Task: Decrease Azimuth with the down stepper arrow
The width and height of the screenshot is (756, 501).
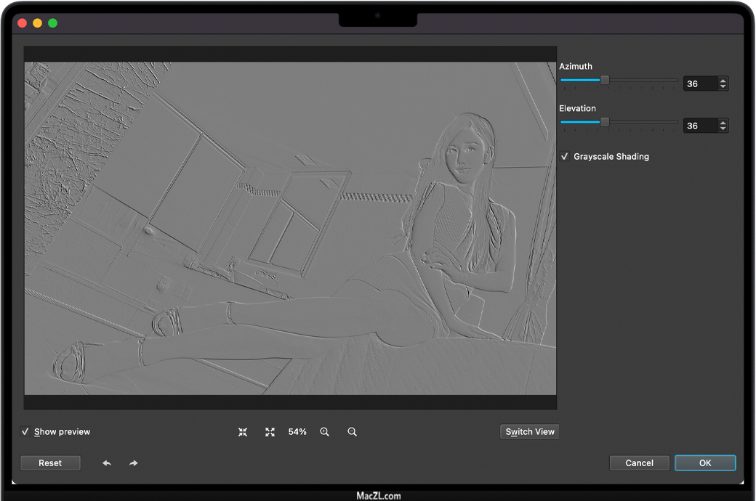Action: (723, 87)
